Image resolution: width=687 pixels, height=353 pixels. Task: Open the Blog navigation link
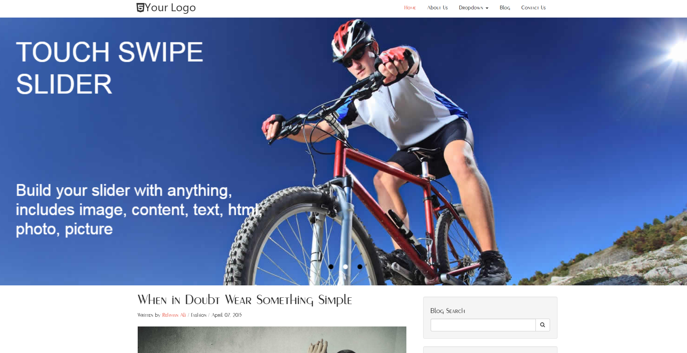[x=505, y=7]
